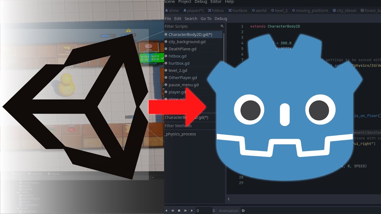Open the city_tileset tab
This screenshot has height=214, width=381.
coord(344,10)
